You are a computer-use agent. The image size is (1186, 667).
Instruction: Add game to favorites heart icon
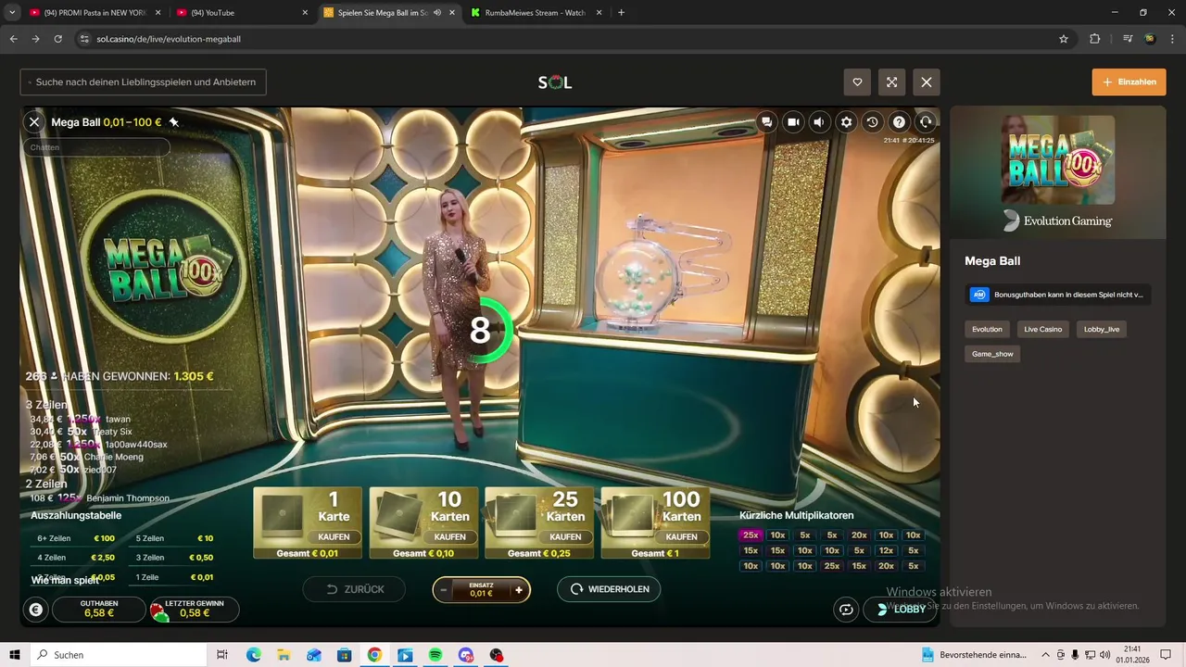[857, 82]
